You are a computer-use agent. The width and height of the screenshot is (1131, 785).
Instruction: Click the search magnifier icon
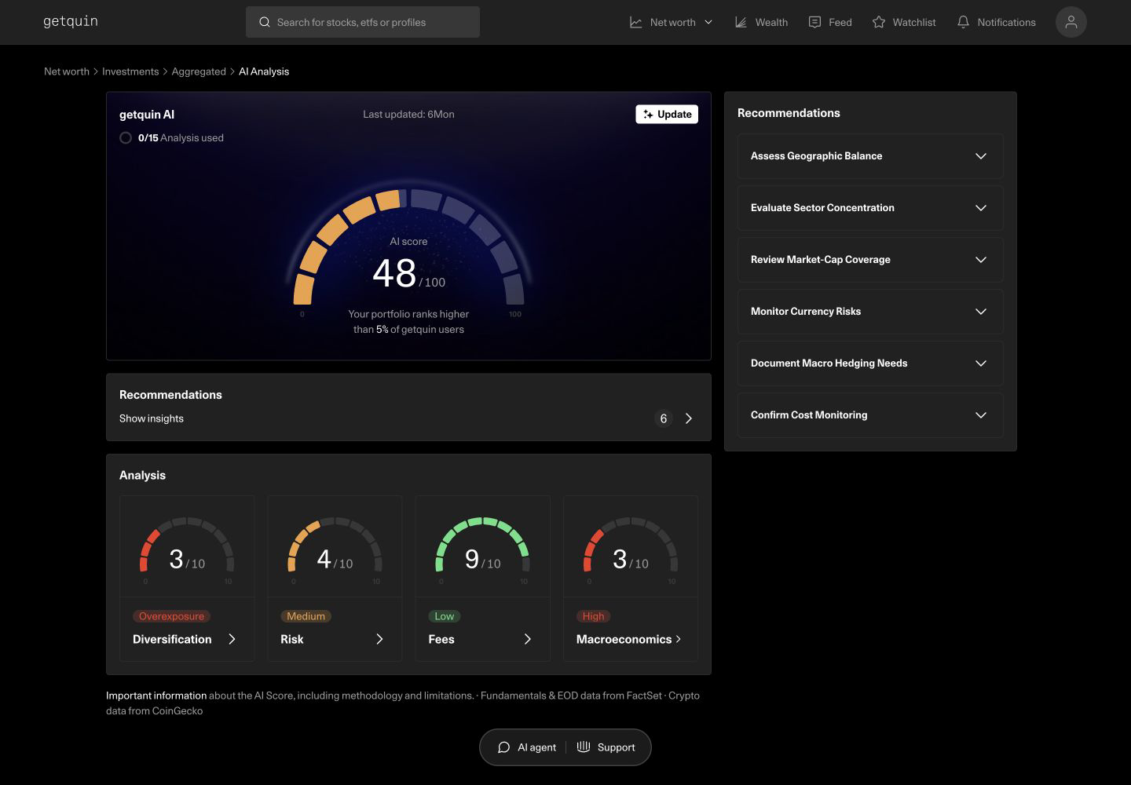coord(265,22)
